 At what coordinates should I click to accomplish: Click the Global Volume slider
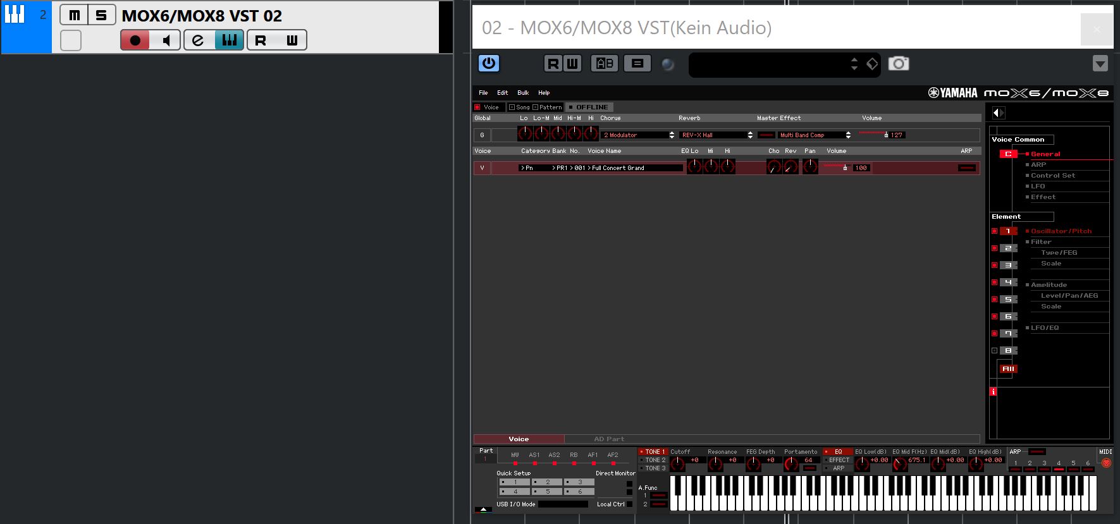click(873, 134)
